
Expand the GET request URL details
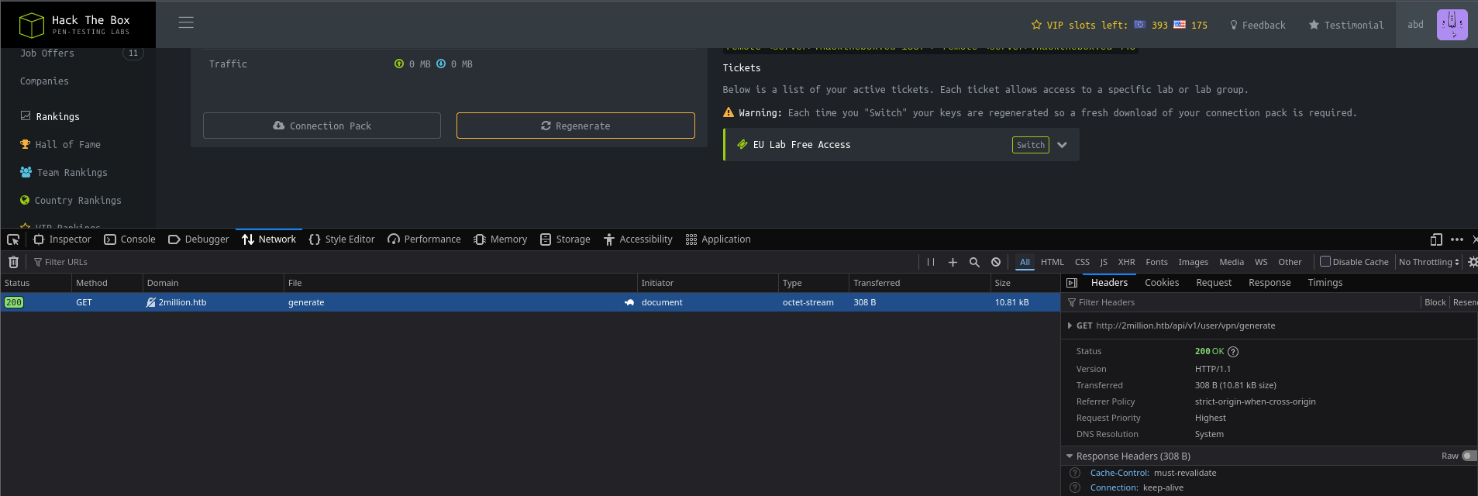[x=1070, y=325]
